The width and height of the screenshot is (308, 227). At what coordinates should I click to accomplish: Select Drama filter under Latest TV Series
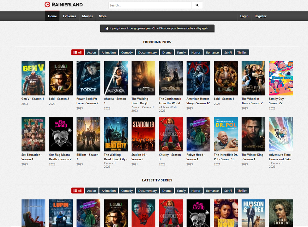point(167,190)
